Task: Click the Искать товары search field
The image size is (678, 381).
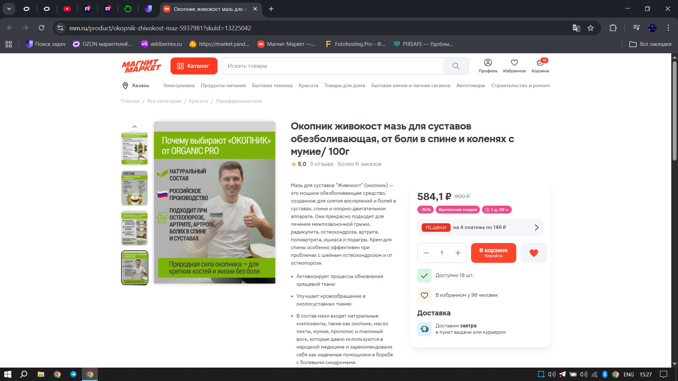Action: tap(332, 66)
